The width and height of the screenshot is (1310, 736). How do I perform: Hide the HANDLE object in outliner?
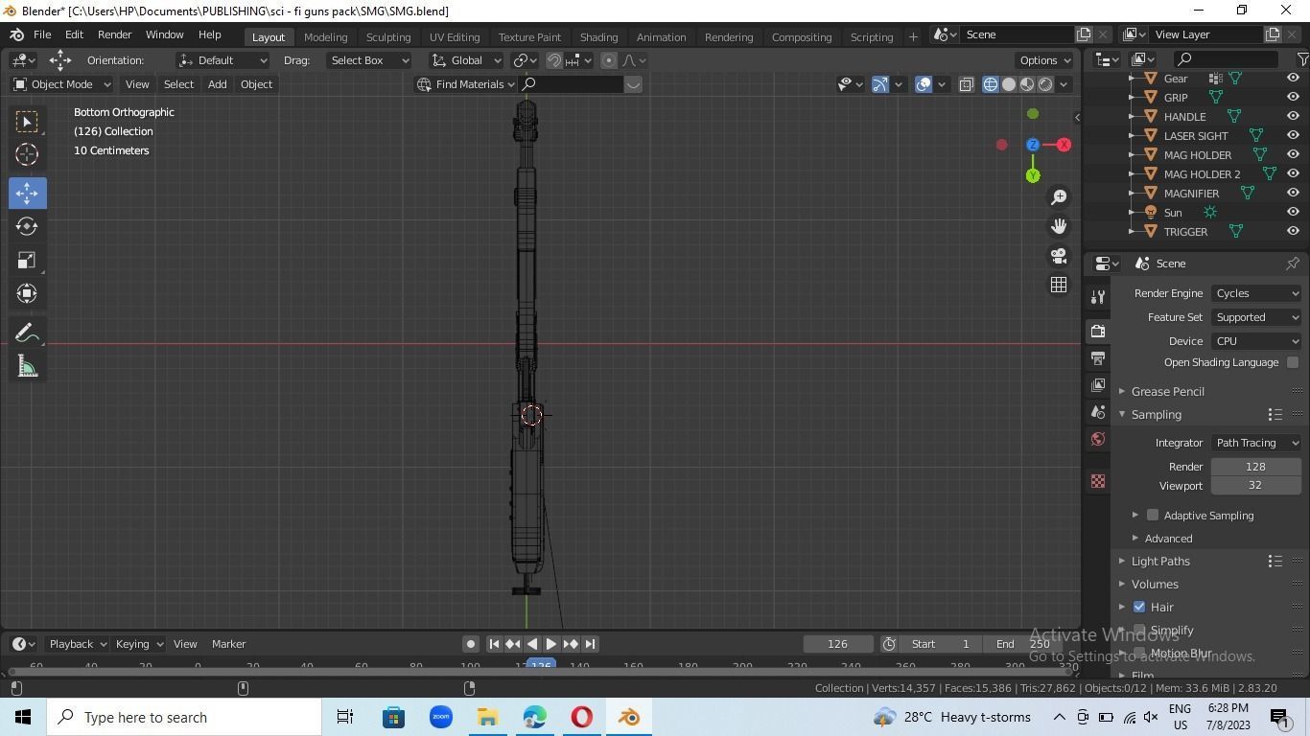pyautogui.click(x=1293, y=116)
